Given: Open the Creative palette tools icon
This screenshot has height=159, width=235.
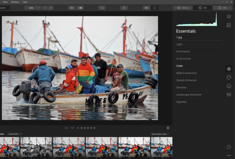Looking at the screenshot, I should 229,77.
